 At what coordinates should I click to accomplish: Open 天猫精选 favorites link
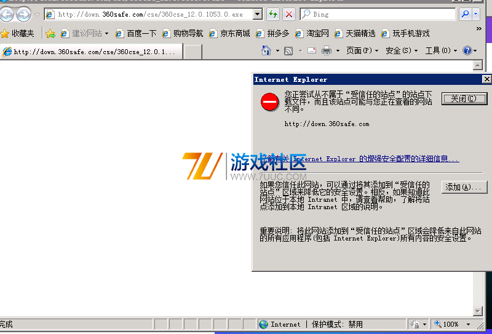(355, 34)
